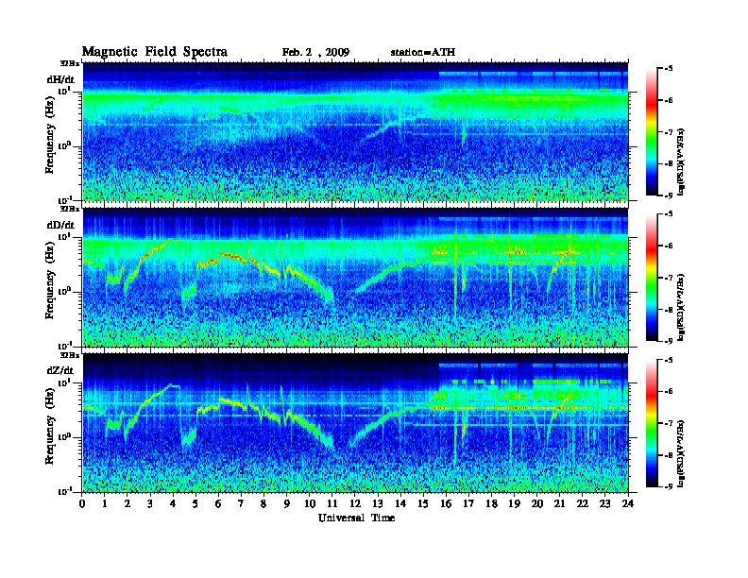Click the "4" tick on the time axis
The image size is (748, 578).
[x=173, y=503]
